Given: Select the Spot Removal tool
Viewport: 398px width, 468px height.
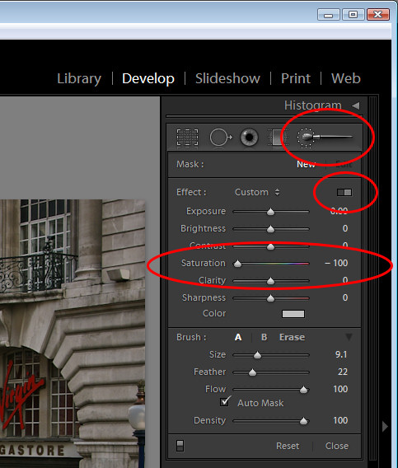Looking at the screenshot, I should (x=221, y=138).
